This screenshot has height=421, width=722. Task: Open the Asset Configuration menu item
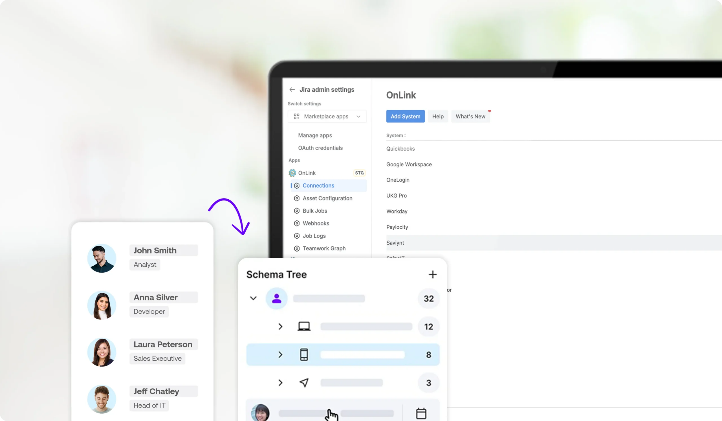tap(327, 198)
